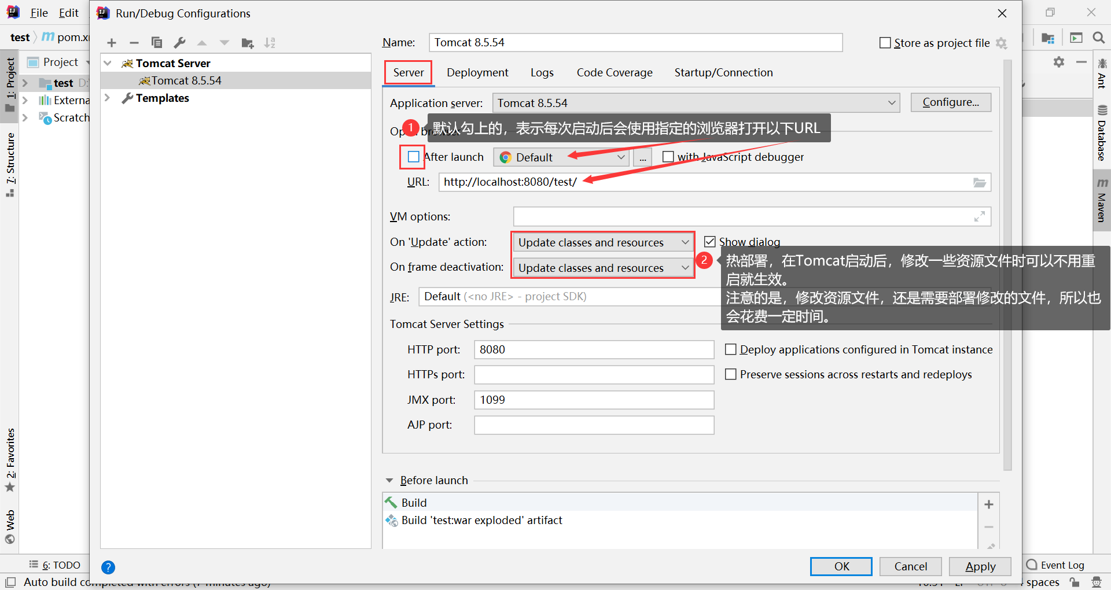Uncheck Show dialog checkbox
Screen dimensions: 1111x590
click(x=709, y=242)
